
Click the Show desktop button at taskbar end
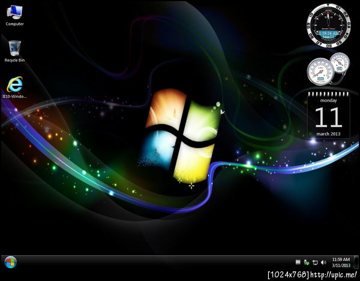[356, 262]
